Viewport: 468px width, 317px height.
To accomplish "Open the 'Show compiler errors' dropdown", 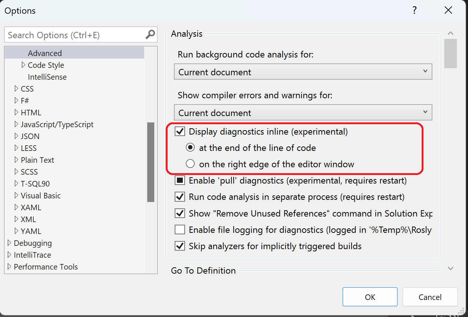I will click(425, 112).
